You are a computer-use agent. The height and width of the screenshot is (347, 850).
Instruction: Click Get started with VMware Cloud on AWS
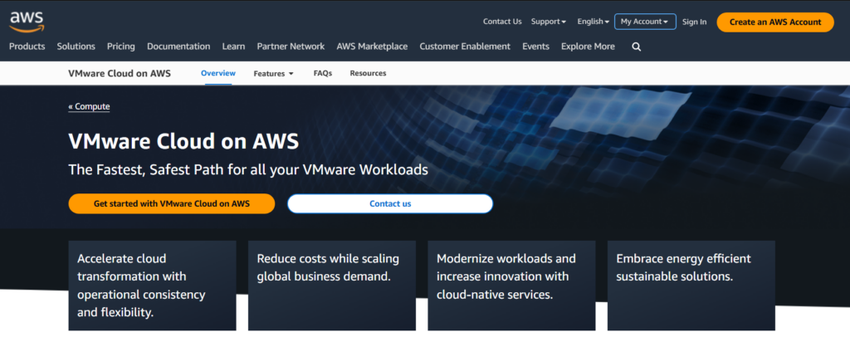point(171,203)
